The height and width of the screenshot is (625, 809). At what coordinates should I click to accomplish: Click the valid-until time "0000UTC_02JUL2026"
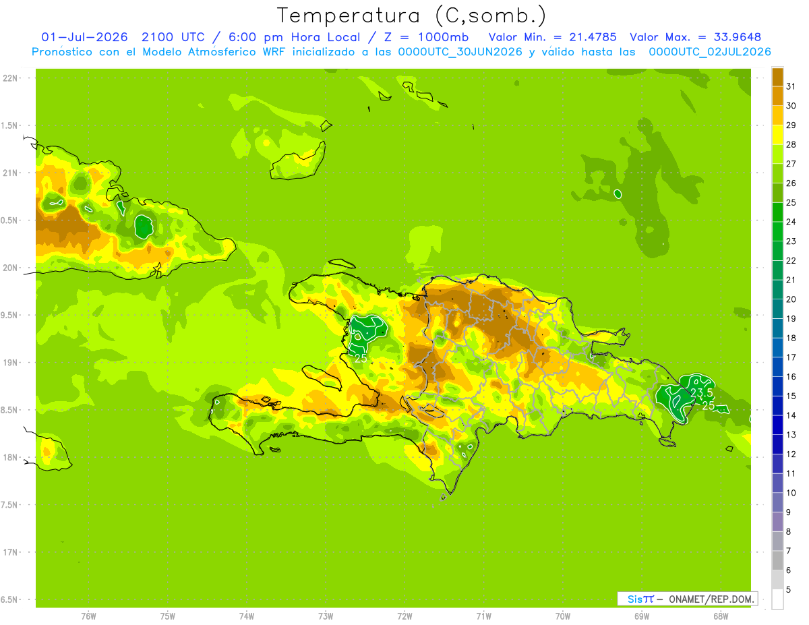(x=710, y=52)
